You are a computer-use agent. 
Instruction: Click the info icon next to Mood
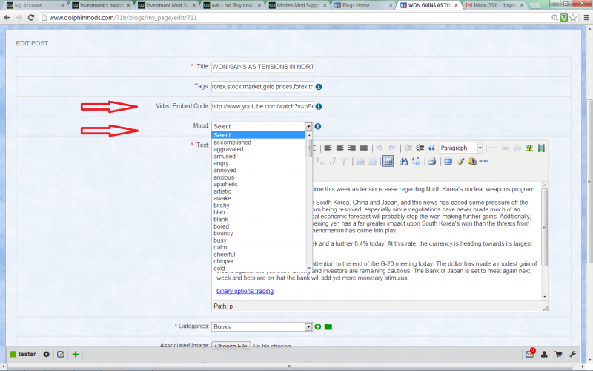pos(318,126)
